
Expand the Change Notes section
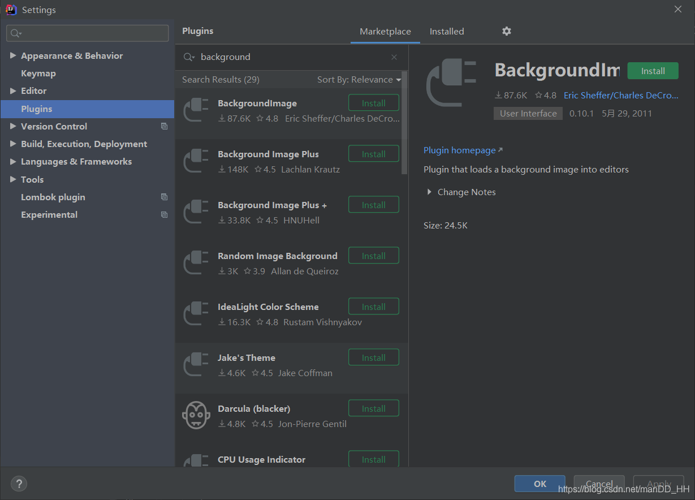pos(430,192)
